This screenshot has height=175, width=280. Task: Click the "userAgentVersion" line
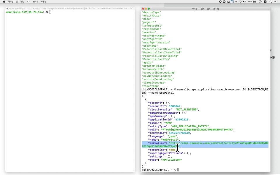coord(156,42)
